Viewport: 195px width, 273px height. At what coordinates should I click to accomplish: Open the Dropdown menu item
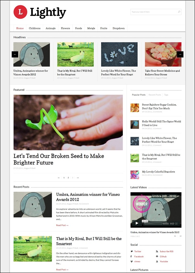click(119, 28)
